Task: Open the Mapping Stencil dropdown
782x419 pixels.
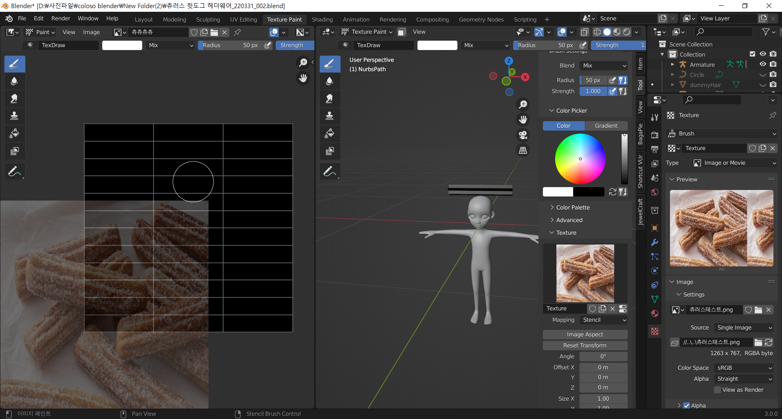Action: coord(604,320)
